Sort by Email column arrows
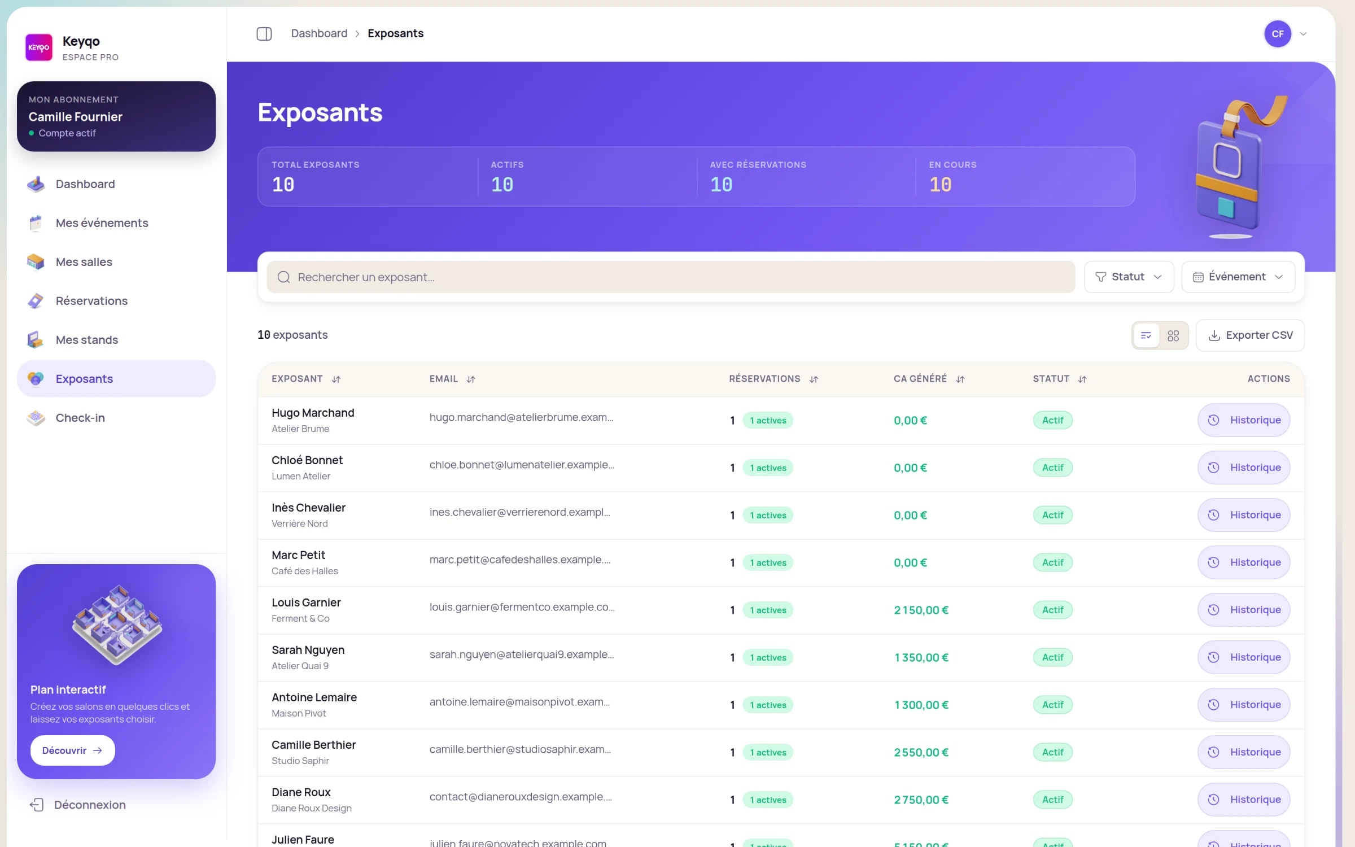This screenshot has width=1355, height=847. (471, 379)
